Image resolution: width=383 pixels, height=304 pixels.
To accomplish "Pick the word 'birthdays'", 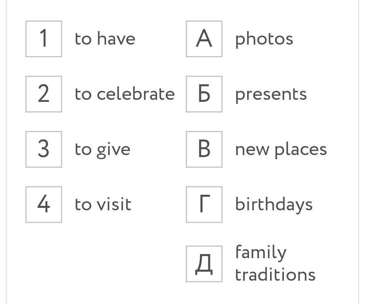I will coord(274,205).
